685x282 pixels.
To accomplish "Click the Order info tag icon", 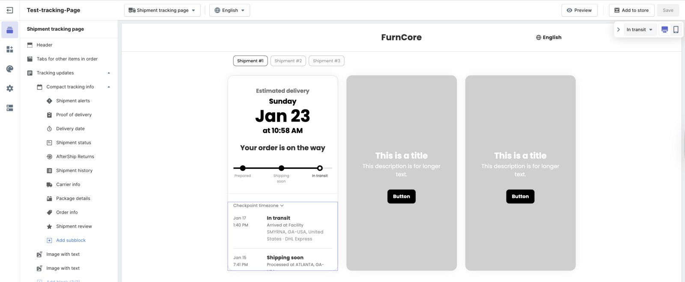I will point(49,212).
